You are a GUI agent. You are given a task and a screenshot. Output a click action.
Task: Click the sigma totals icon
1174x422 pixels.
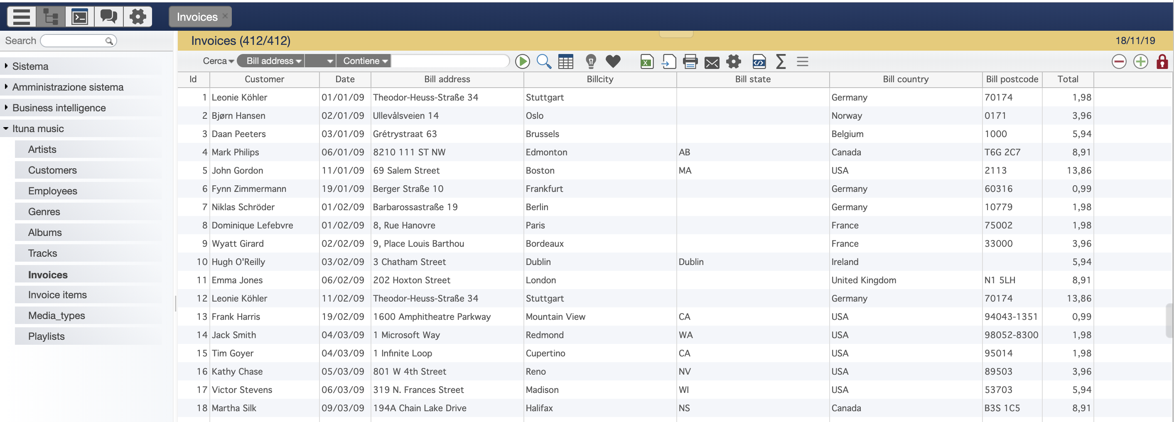[781, 61]
